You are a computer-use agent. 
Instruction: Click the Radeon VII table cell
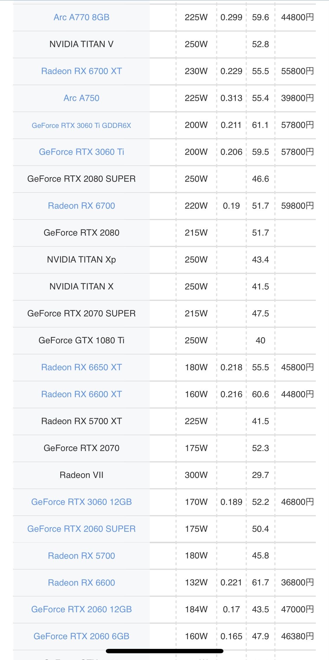[81, 475]
